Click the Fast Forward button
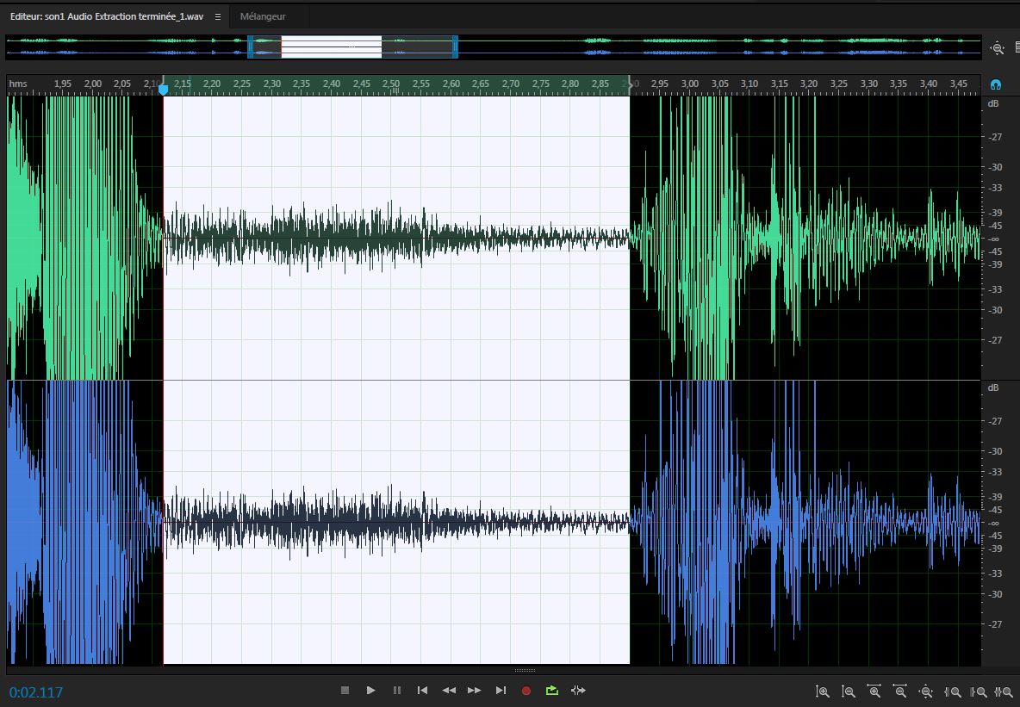Screen dimensions: 1020x707 click(x=475, y=691)
